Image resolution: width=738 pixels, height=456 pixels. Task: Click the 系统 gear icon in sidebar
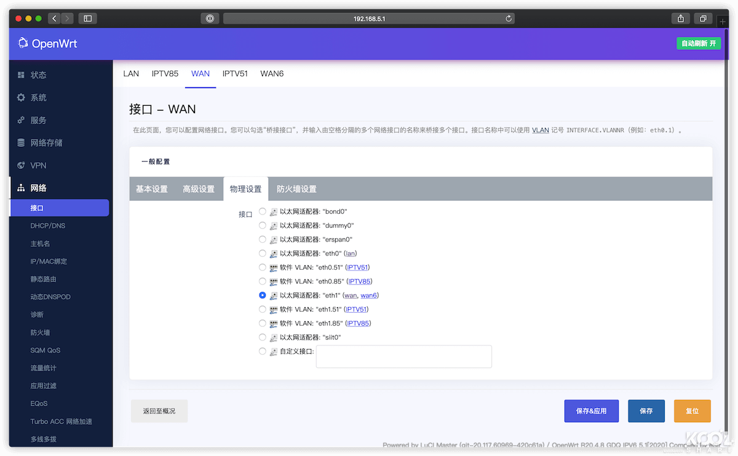(20, 97)
